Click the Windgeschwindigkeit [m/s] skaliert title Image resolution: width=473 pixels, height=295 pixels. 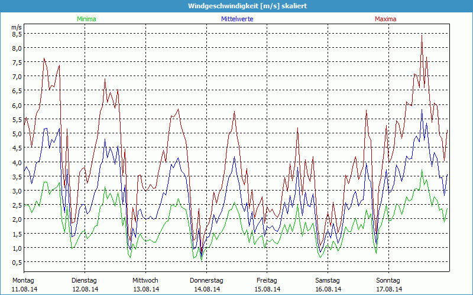click(247, 6)
